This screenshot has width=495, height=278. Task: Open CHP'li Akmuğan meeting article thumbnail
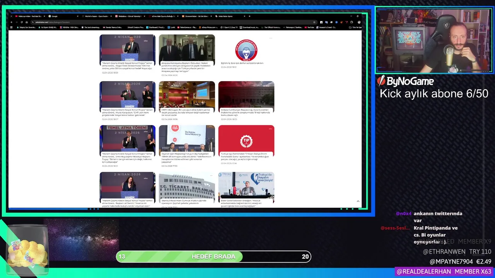click(x=187, y=94)
